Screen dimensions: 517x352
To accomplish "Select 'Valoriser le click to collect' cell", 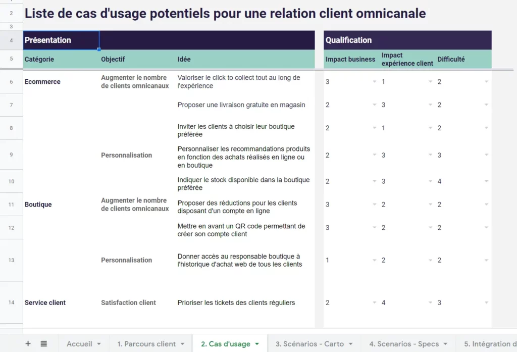I will coord(245,81).
